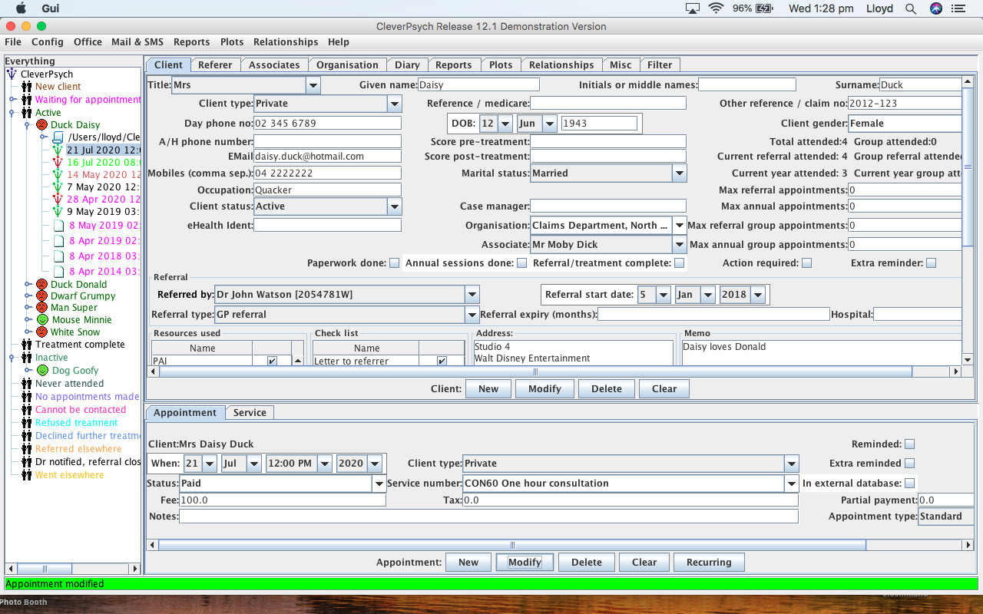This screenshot has width=983, height=614.
Task: Click the people icon beside Treatment complete
Action: [x=27, y=345]
